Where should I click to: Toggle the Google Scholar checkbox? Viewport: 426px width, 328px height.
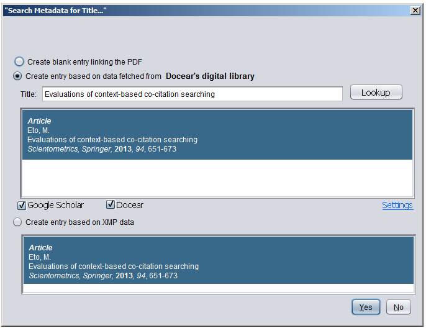pyautogui.click(x=22, y=205)
